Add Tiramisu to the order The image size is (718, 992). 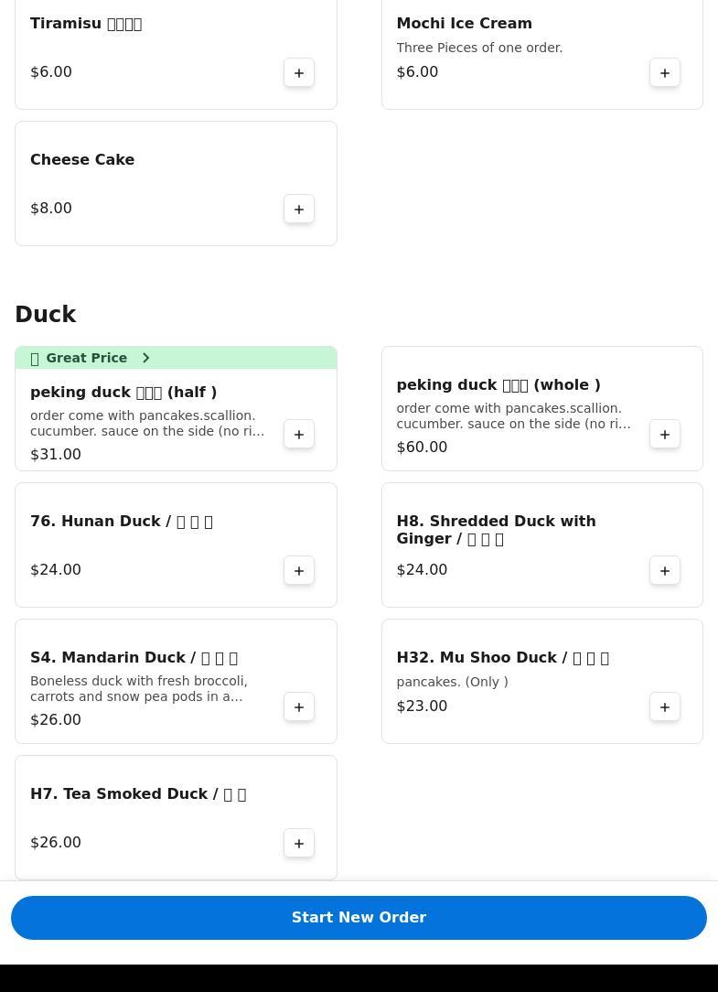pos(299,72)
